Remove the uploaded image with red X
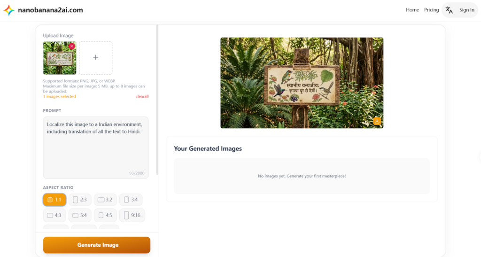Image resolution: width=481 pixels, height=257 pixels. [71, 46]
